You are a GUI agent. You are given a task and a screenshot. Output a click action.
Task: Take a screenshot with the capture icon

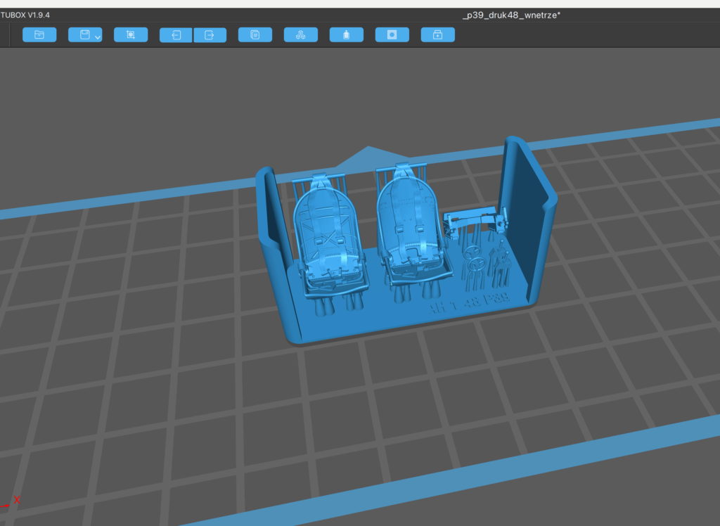(x=131, y=35)
